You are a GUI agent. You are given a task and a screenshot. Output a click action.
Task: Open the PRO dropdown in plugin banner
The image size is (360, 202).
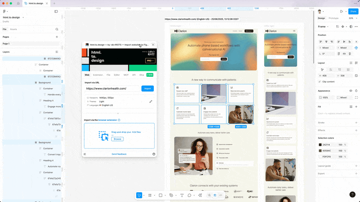[x=150, y=61]
